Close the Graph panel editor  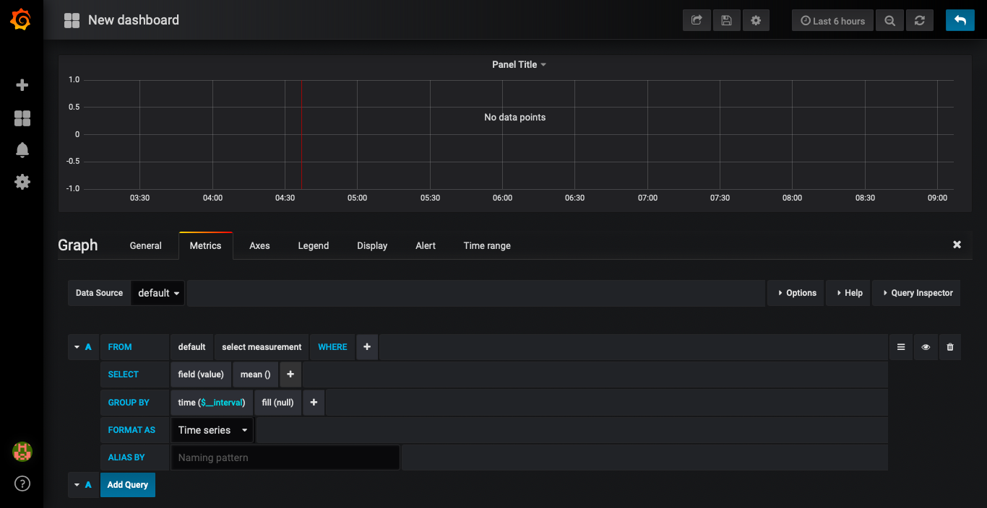tap(957, 245)
